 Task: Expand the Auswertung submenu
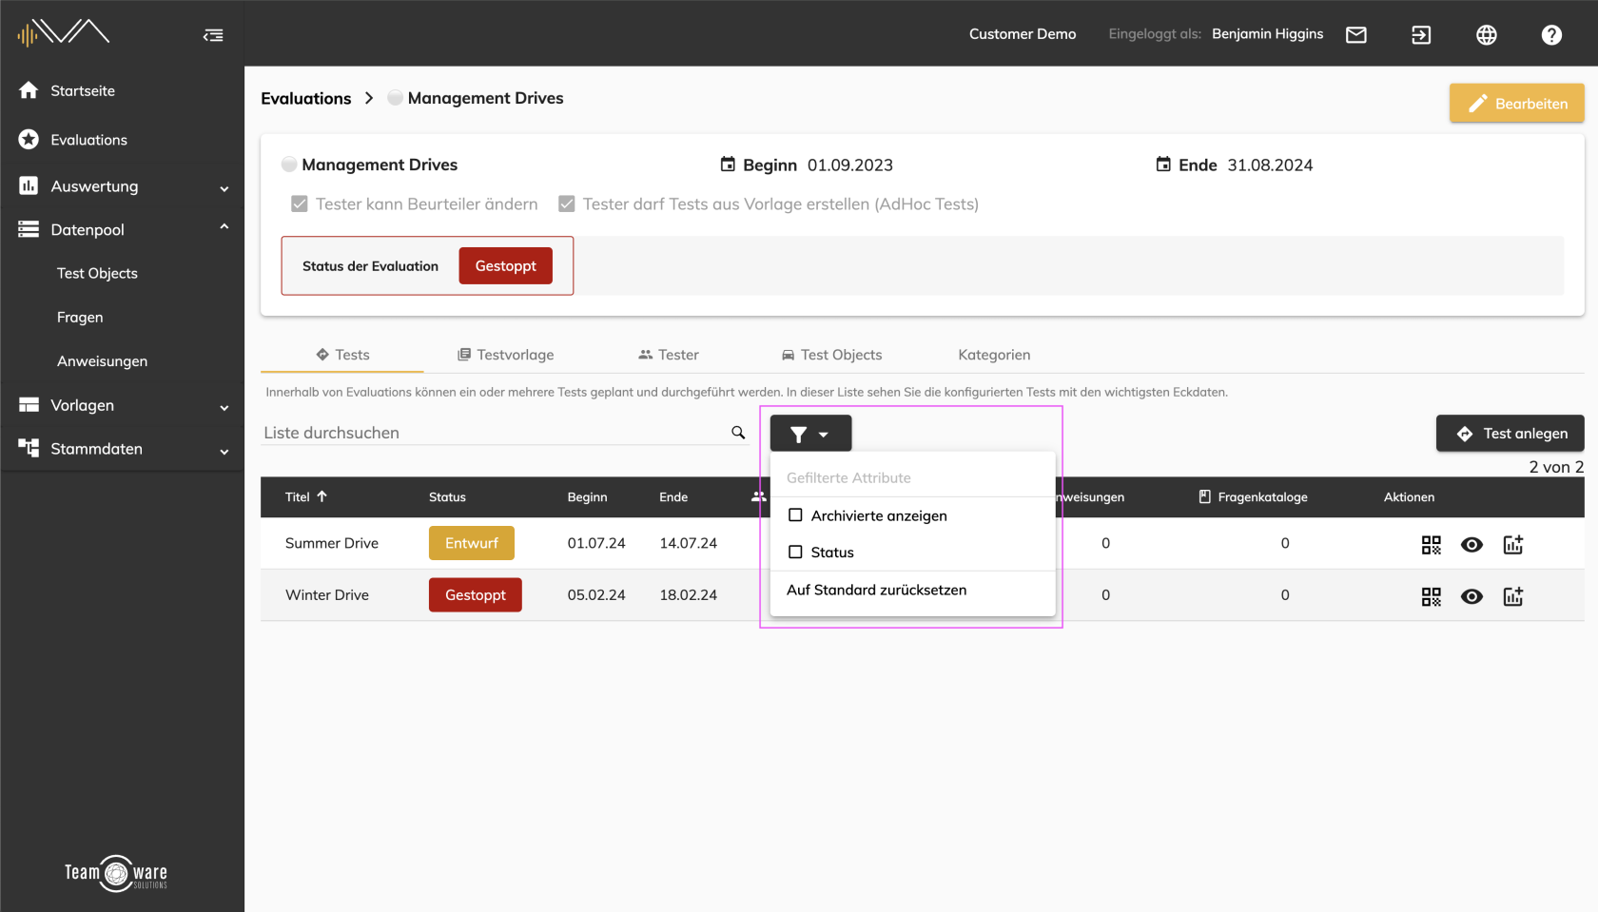(x=224, y=188)
